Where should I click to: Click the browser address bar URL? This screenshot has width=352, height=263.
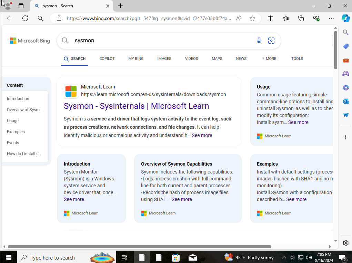pyautogui.click(x=149, y=18)
